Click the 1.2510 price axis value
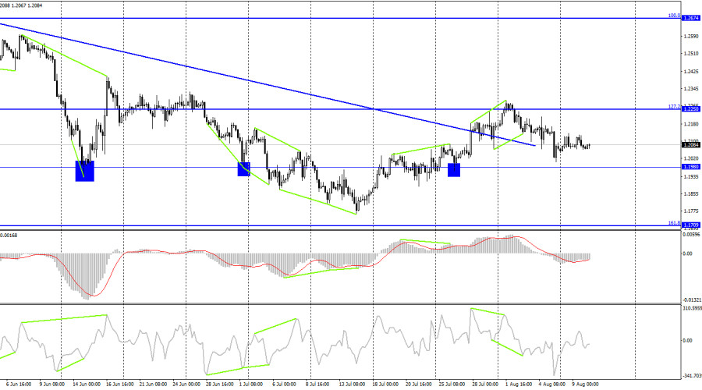The image size is (702, 390). pos(691,54)
